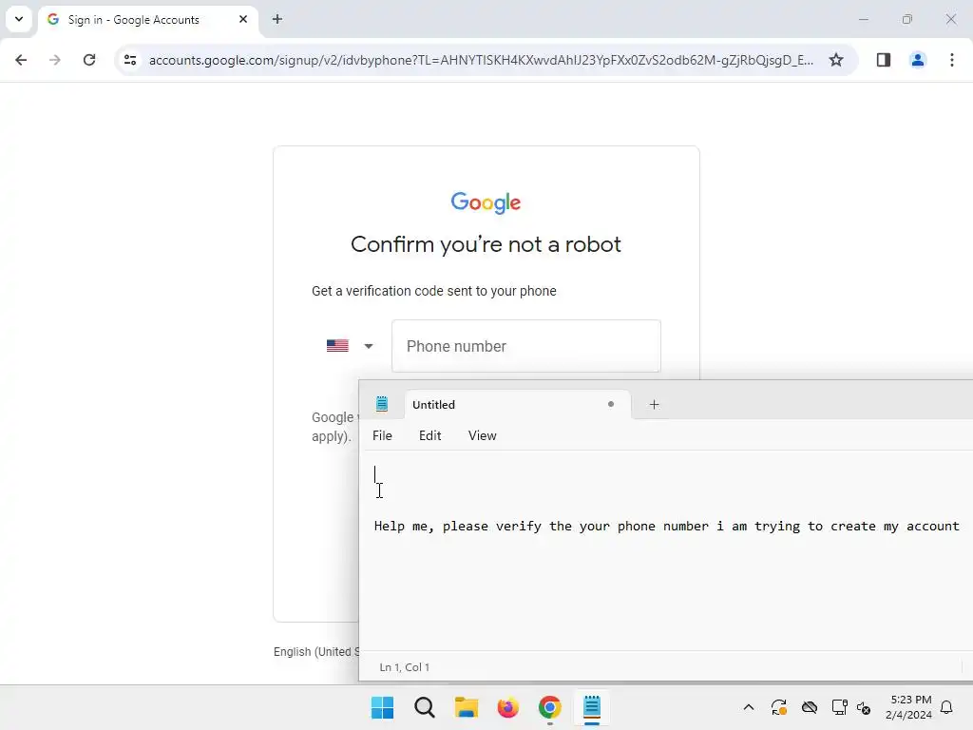The width and height of the screenshot is (973, 730).
Task: Open the English (United States) language selector
Action: tap(316, 652)
